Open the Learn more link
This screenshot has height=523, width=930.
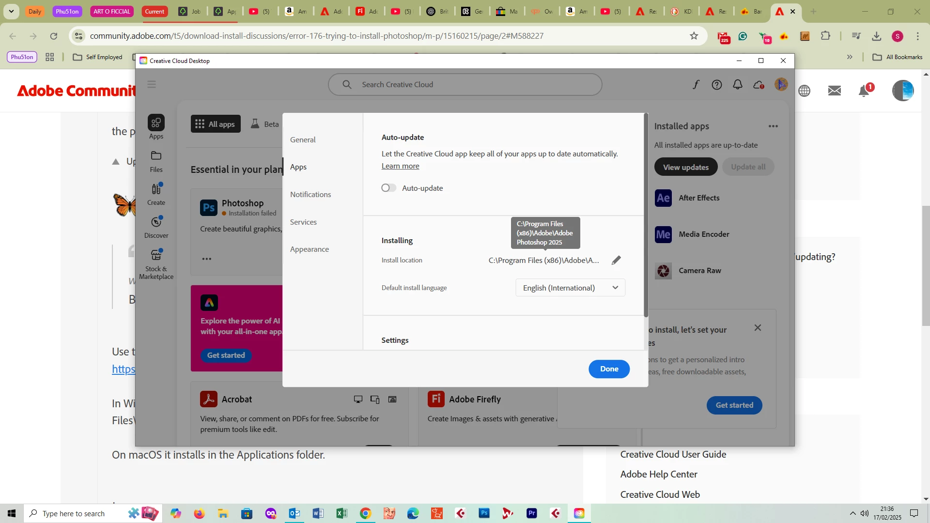(400, 166)
